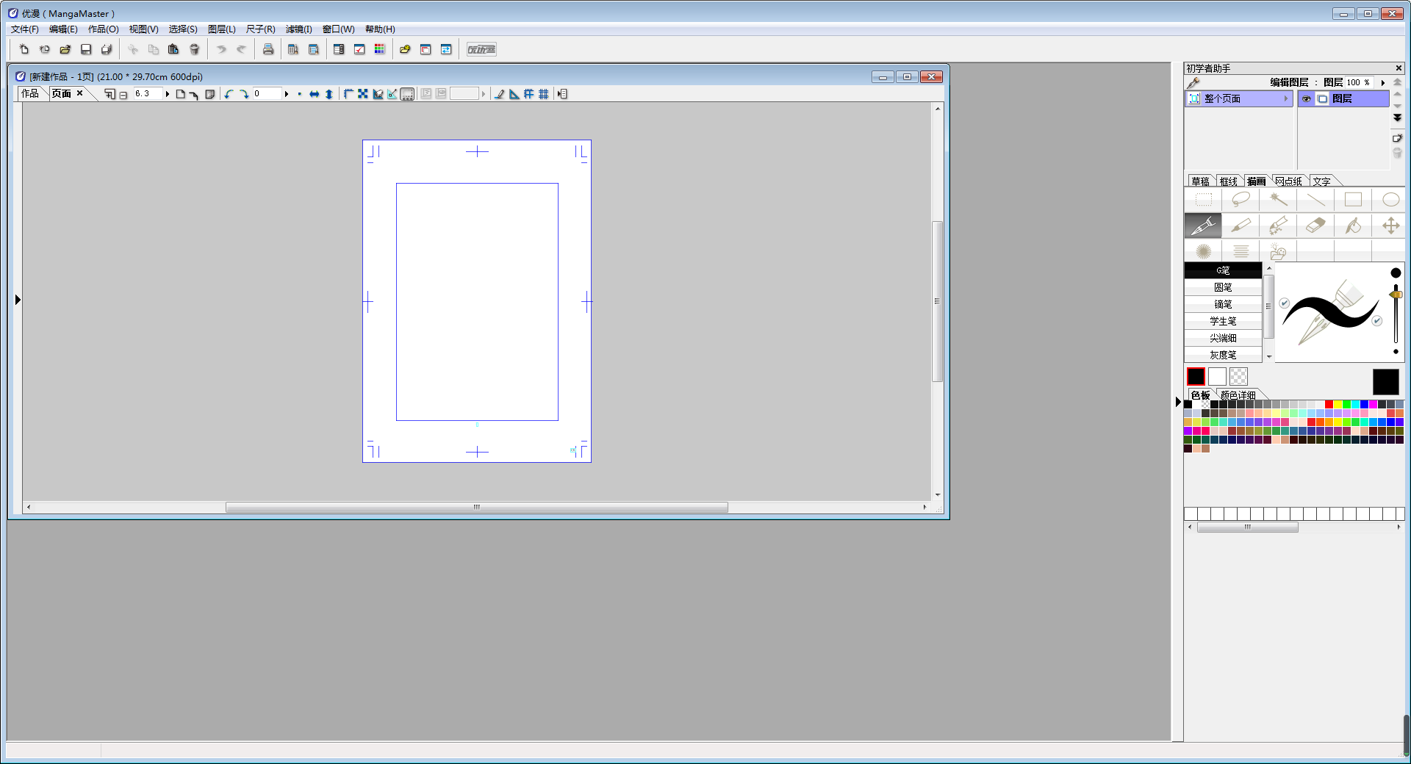The height and width of the screenshot is (764, 1411).
Task: Pick the white foreground color swatch
Action: [x=1217, y=377]
